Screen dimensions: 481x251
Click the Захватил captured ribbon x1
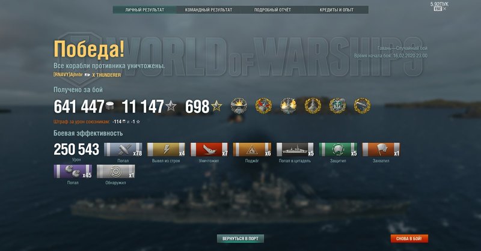coord(381,150)
